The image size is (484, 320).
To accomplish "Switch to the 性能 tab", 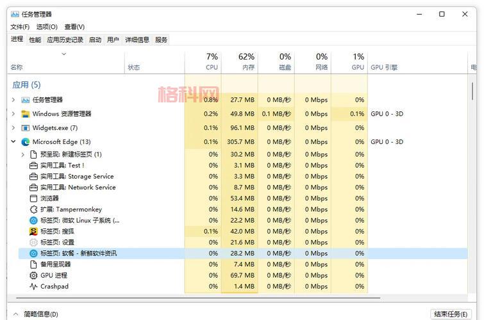I will pyautogui.click(x=35, y=40).
